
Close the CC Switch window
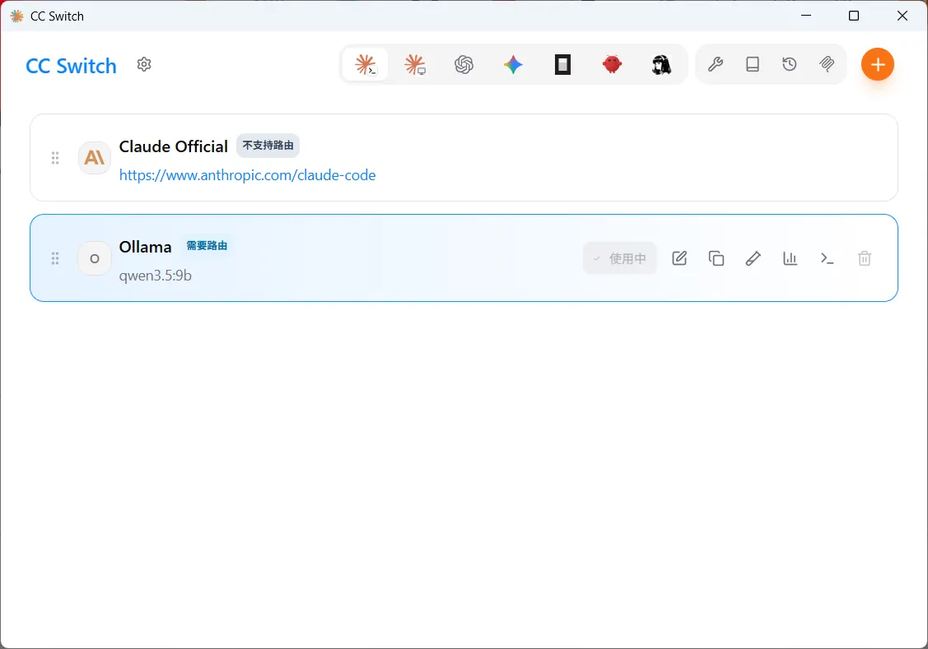pyautogui.click(x=902, y=16)
